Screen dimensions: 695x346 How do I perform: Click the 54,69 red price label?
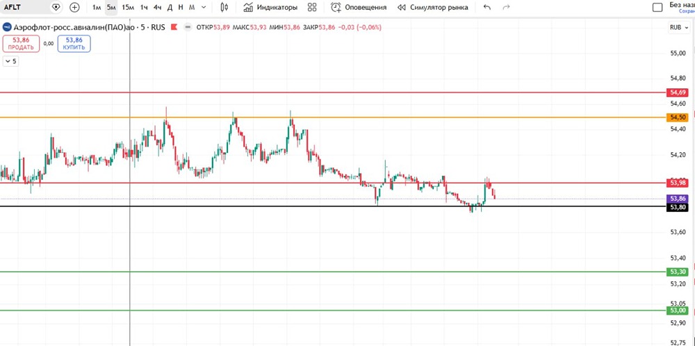pos(678,92)
